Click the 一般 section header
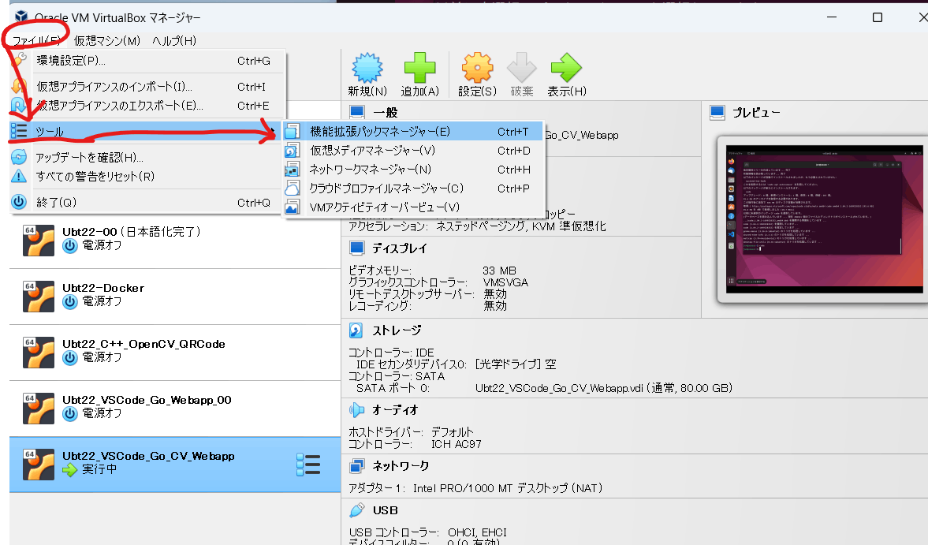Image resolution: width=928 pixels, height=545 pixels. (x=385, y=113)
